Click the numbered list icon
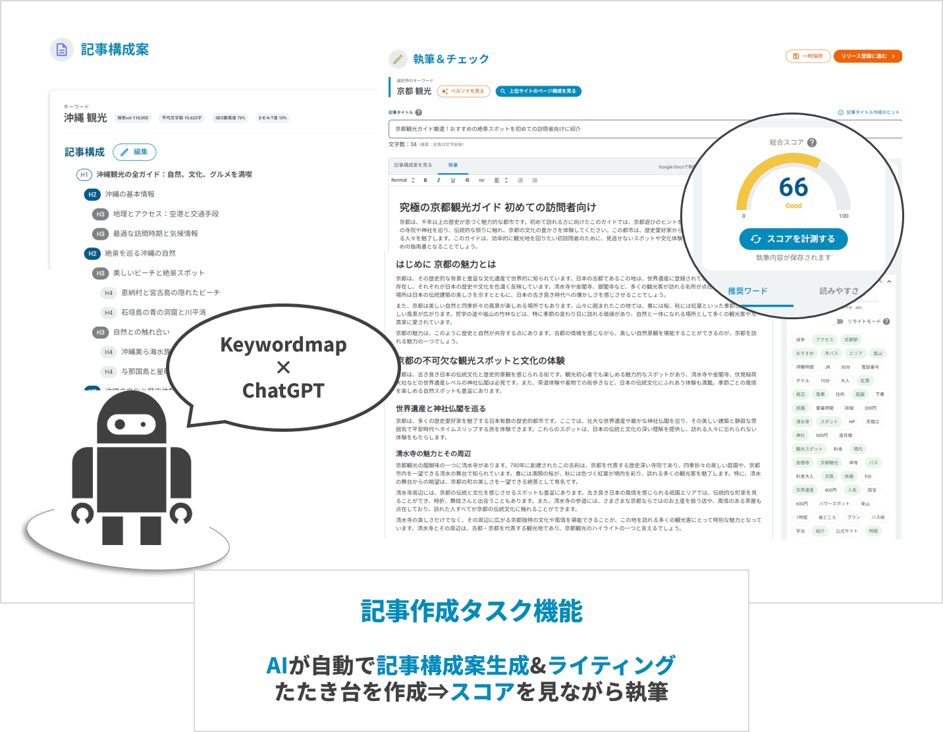Screen dimensions: 943x732 click(520, 180)
